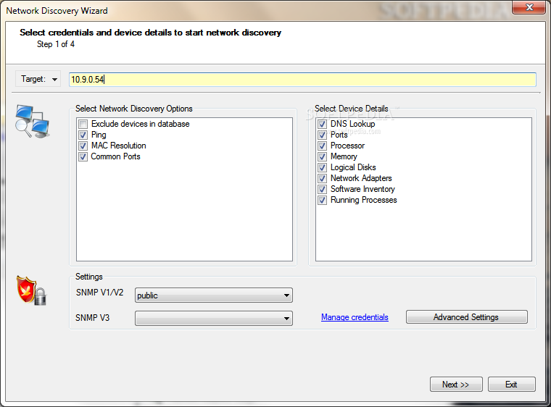The height and width of the screenshot is (407, 551).
Task: Open Advanced Settings
Action: tap(467, 317)
